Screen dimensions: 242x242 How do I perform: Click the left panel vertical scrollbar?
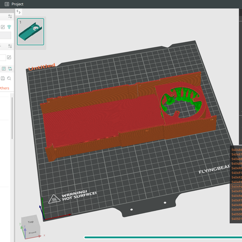tap(12, 118)
